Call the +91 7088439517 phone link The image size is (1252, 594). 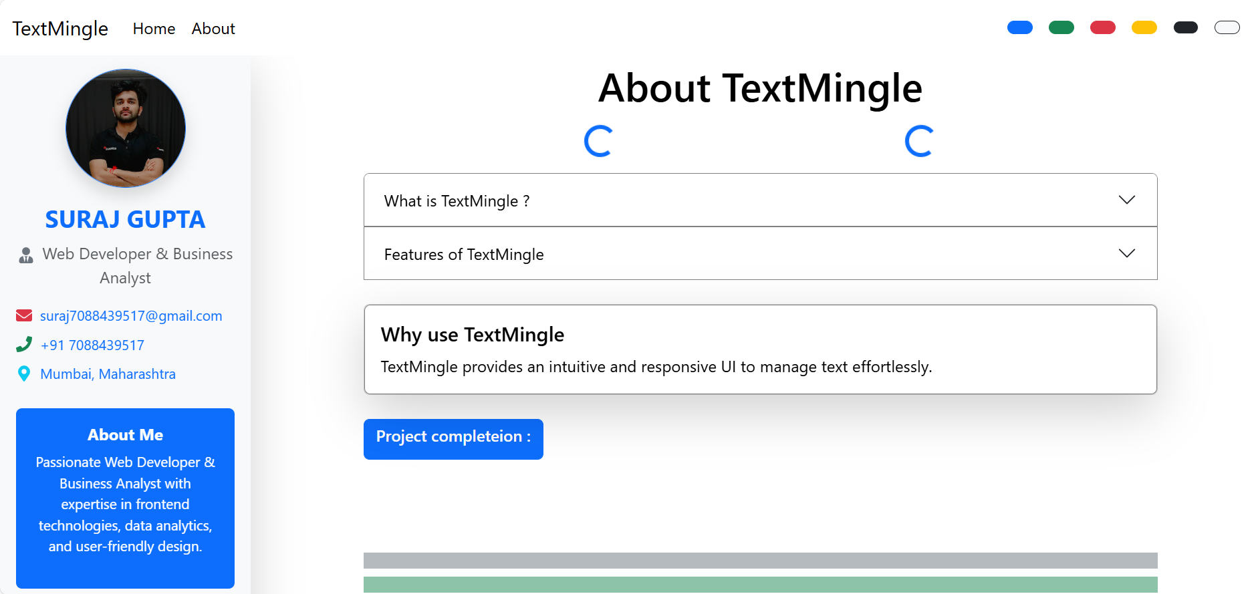(92, 345)
